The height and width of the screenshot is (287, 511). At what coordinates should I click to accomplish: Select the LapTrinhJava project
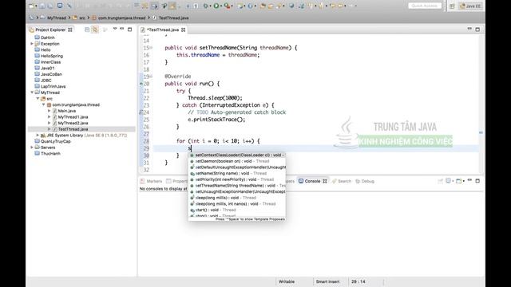(53, 86)
